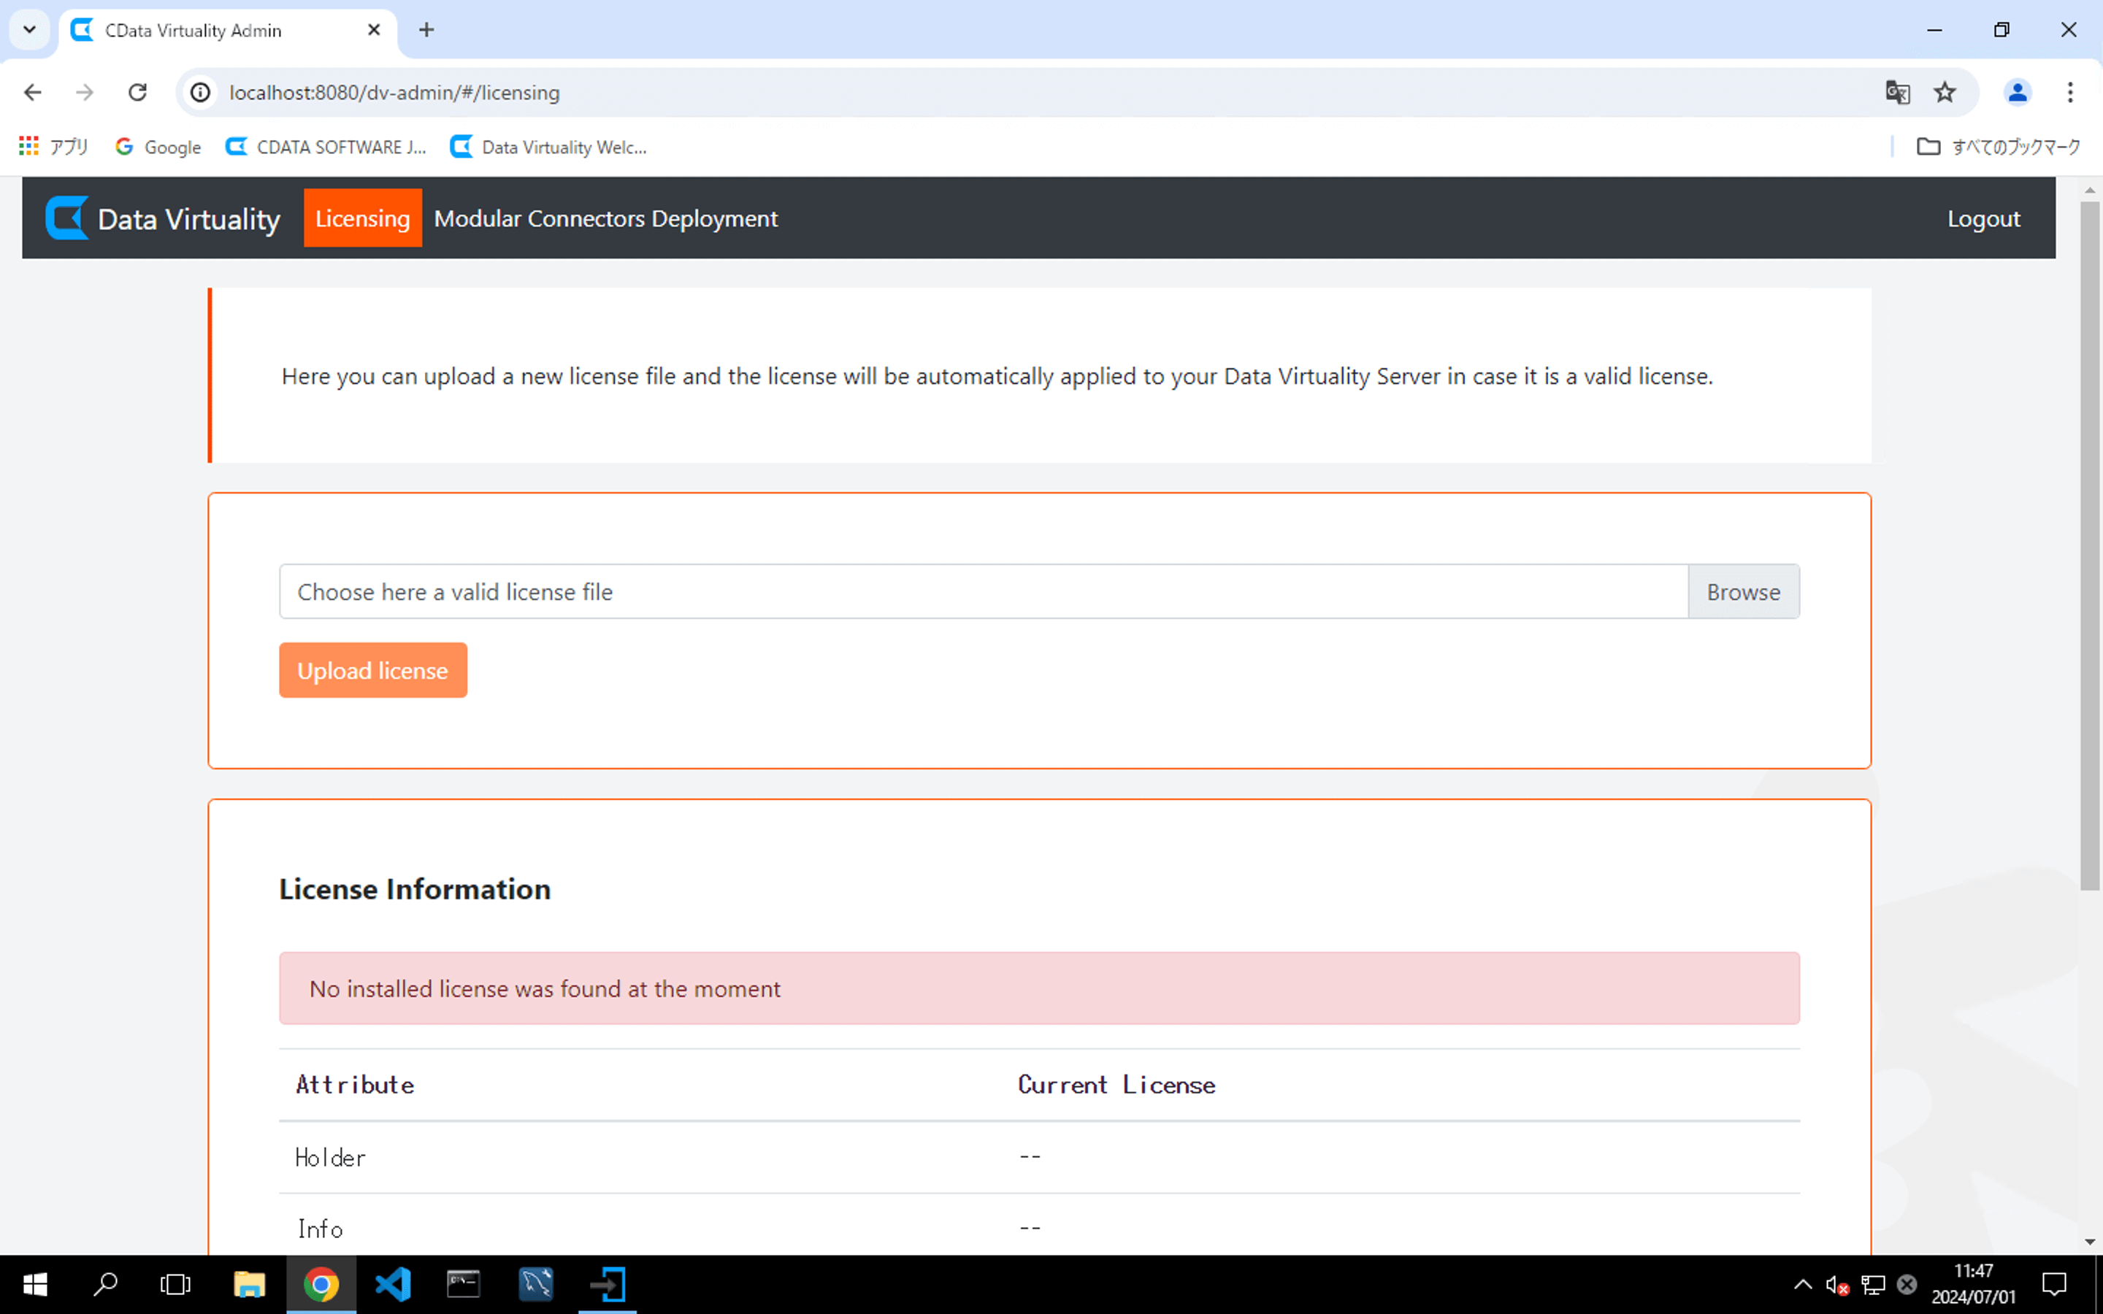Open MySQL Workbench from taskbar

click(535, 1283)
